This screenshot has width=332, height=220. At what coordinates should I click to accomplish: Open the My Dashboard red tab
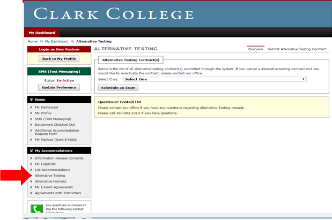(42, 33)
